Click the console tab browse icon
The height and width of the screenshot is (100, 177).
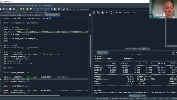(x=95, y=52)
